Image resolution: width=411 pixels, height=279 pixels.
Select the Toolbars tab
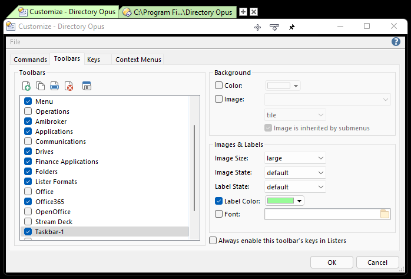67,58
